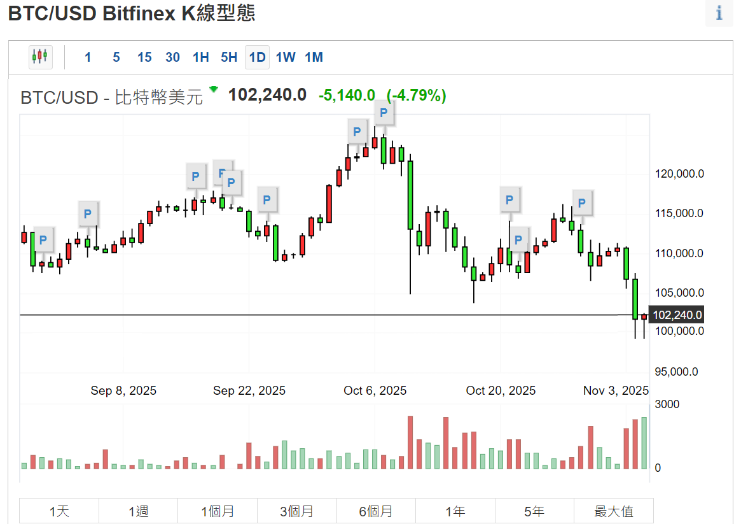The width and height of the screenshot is (734, 524).
Task: Click the lower stacked P marker near Oct 20
Action: coord(518,239)
